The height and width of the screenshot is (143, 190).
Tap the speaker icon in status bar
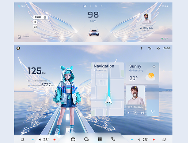[x=158, y=48]
